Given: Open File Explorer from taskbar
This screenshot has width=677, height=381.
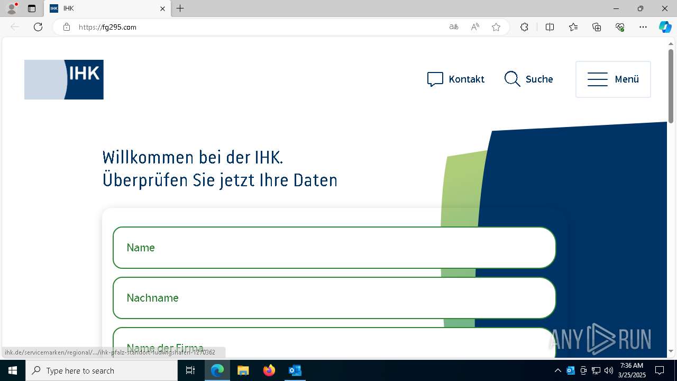Looking at the screenshot, I should pos(243,370).
